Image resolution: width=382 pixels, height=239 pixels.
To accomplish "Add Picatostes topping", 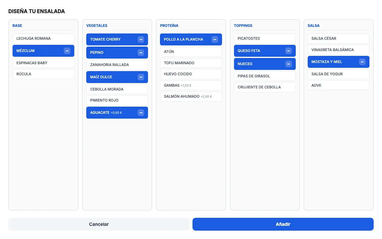I will (265, 39).
